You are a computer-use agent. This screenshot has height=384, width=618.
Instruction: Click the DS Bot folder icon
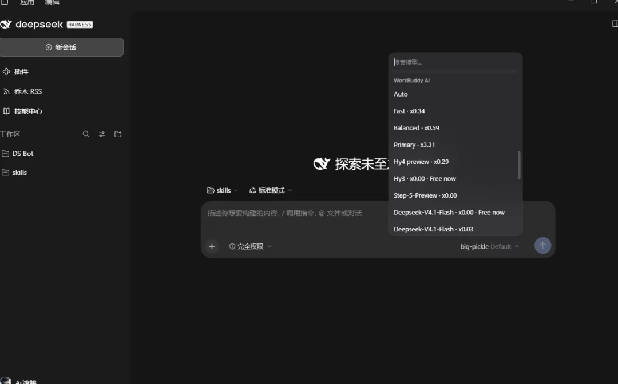pos(6,154)
